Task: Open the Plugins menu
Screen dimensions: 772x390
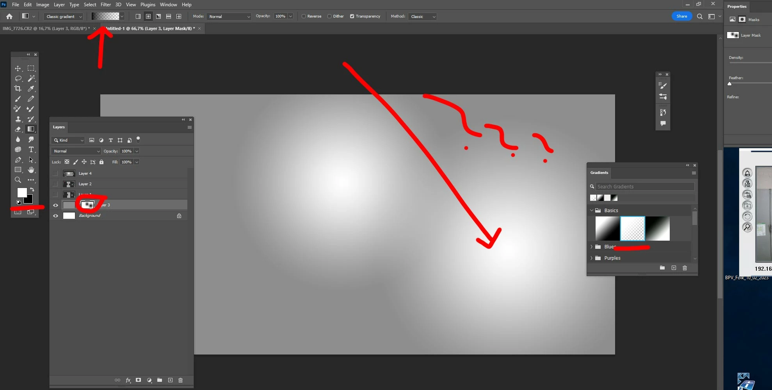Action: click(148, 5)
